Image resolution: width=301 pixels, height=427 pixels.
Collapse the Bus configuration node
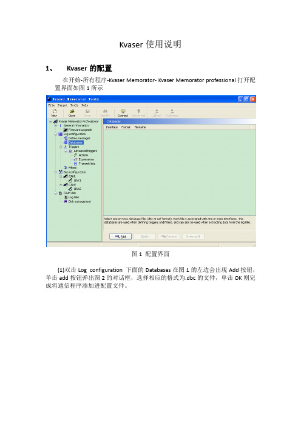(x=55, y=172)
